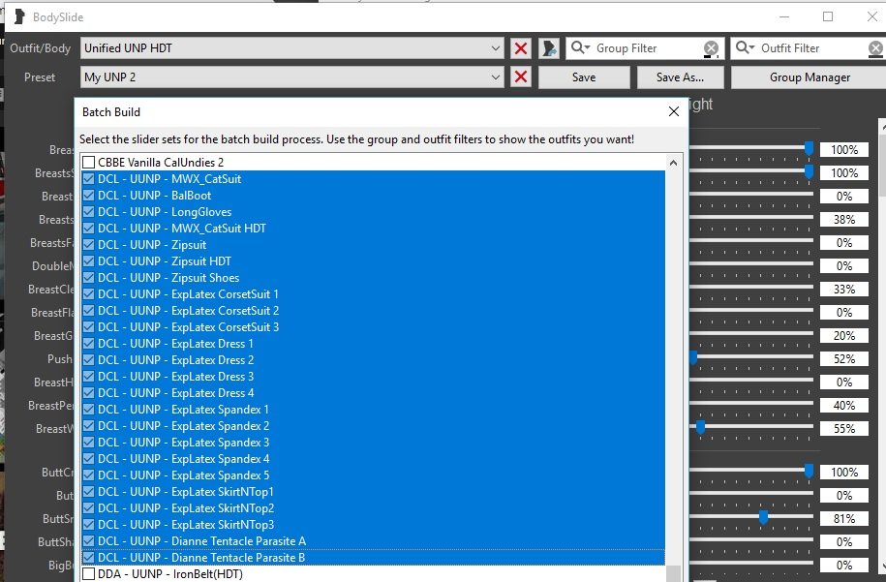Select DCL - UUNP - ExpLatex SkirtNTop2 row
886x582 pixels.
[373, 508]
